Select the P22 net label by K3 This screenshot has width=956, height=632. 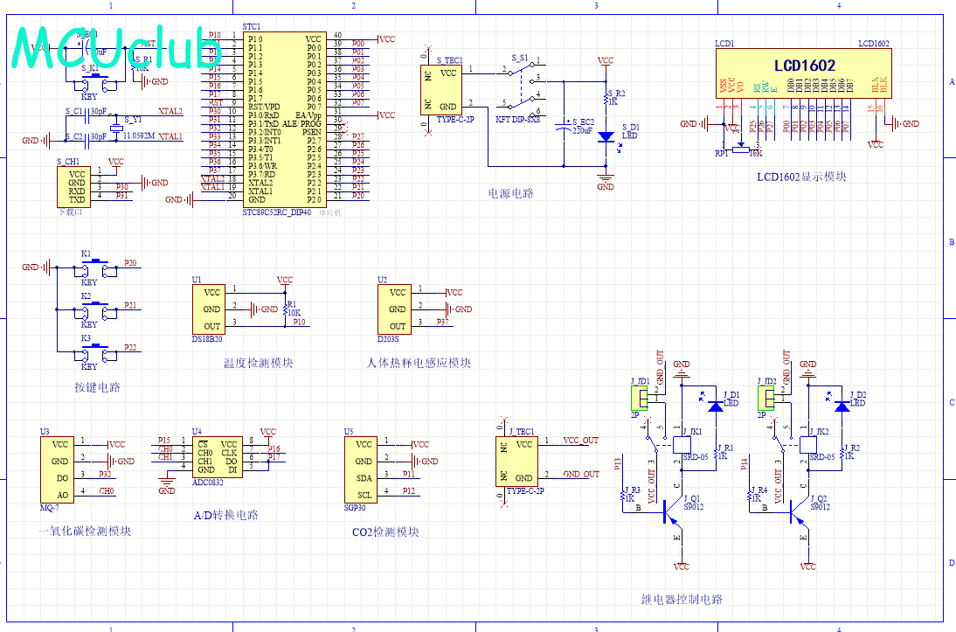click(130, 347)
